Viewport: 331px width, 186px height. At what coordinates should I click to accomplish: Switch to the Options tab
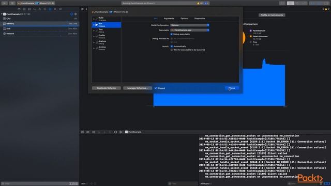pos(184,19)
